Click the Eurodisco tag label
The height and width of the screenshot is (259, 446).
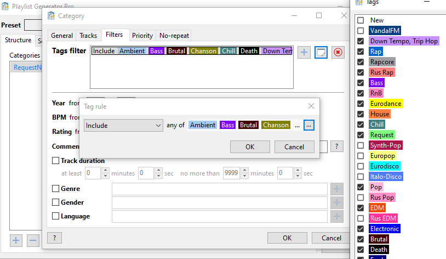pyautogui.click(x=385, y=166)
